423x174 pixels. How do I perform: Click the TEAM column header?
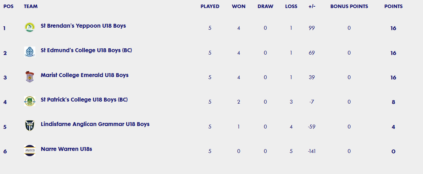(x=31, y=6)
